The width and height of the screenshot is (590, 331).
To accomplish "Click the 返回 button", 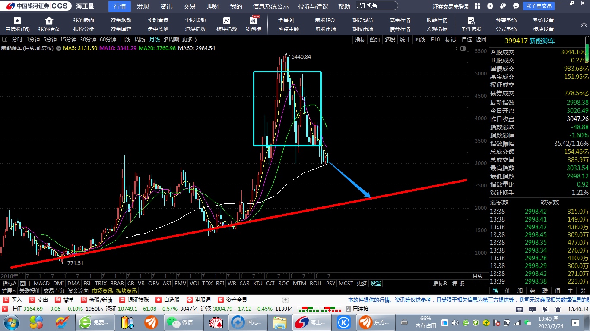I will click(x=481, y=40).
